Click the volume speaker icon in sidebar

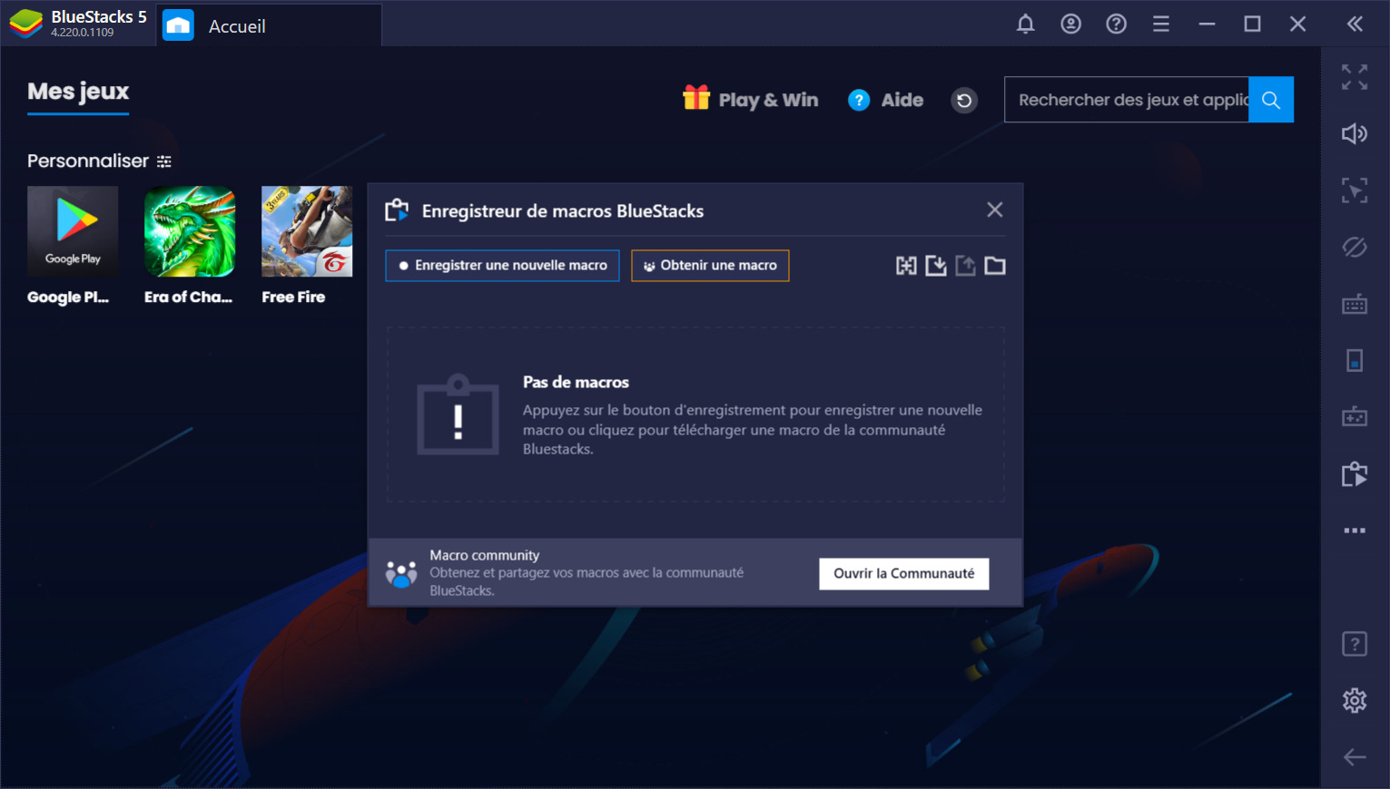click(1355, 134)
